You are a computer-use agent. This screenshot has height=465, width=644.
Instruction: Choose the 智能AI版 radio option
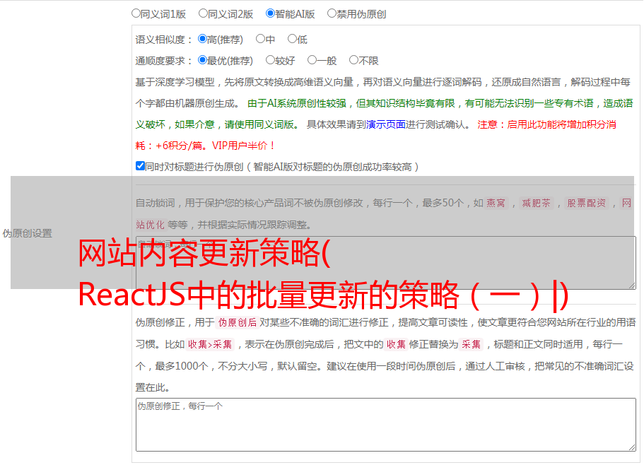pyautogui.click(x=270, y=13)
